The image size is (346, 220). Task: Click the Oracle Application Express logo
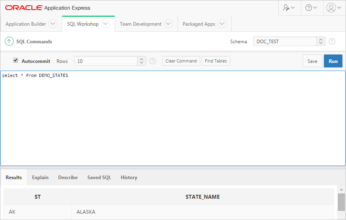coord(47,8)
